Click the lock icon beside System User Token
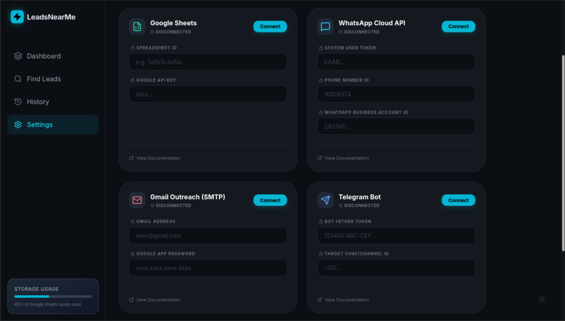The width and height of the screenshot is (565, 321). click(321, 48)
